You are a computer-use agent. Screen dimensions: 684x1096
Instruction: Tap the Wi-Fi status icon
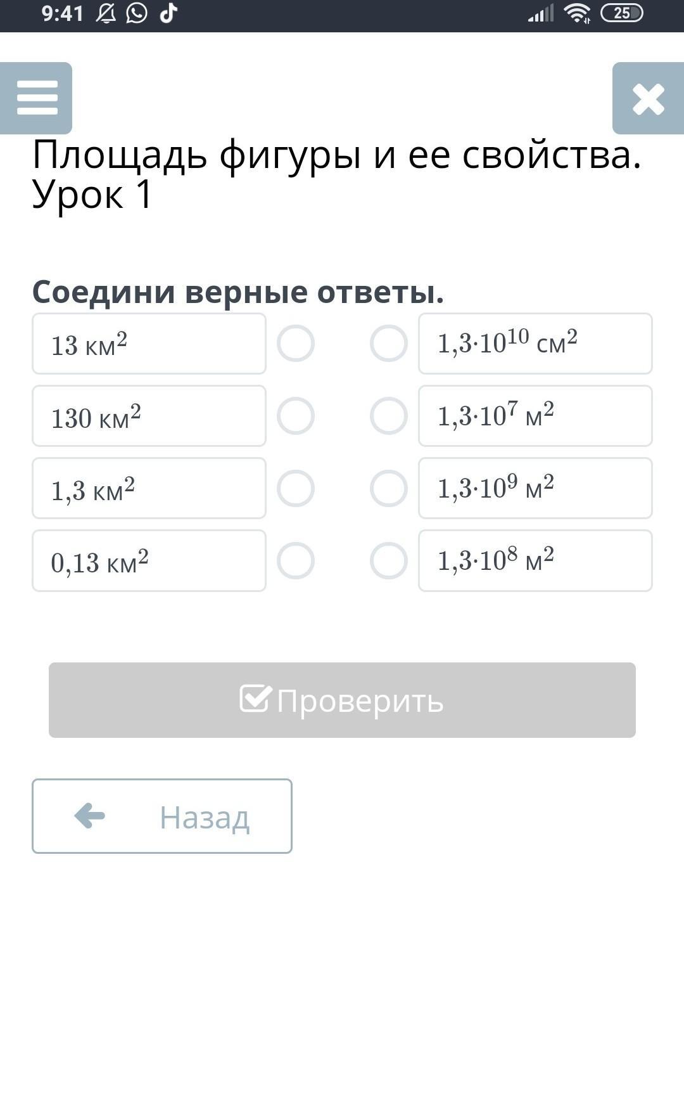click(577, 13)
